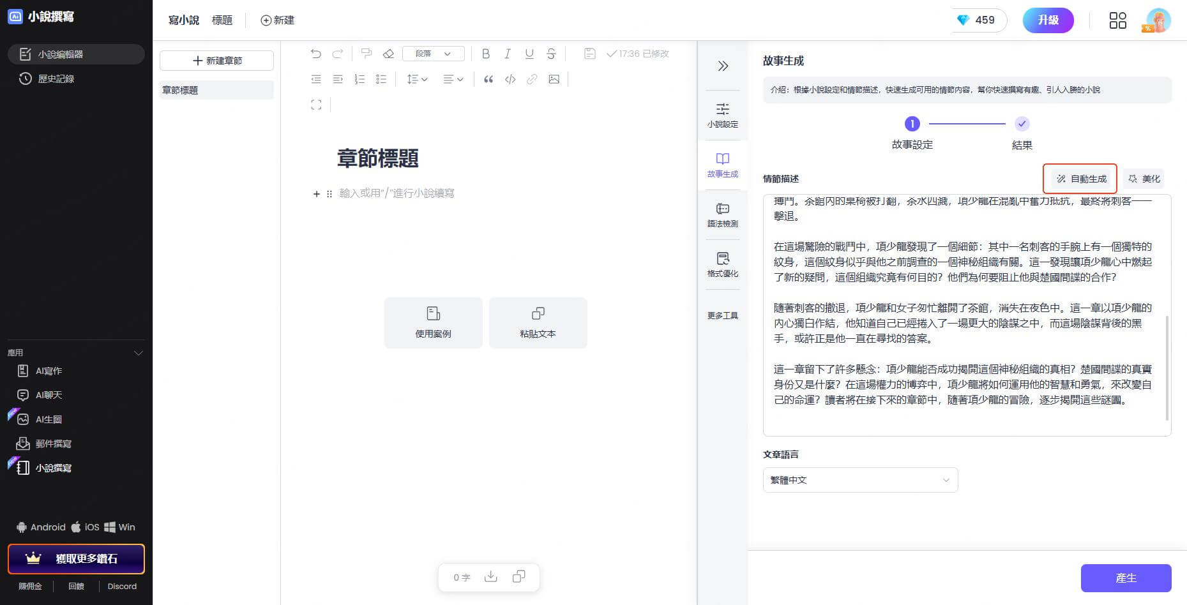Open 小說編輯器 in sidebar

[x=76, y=54]
